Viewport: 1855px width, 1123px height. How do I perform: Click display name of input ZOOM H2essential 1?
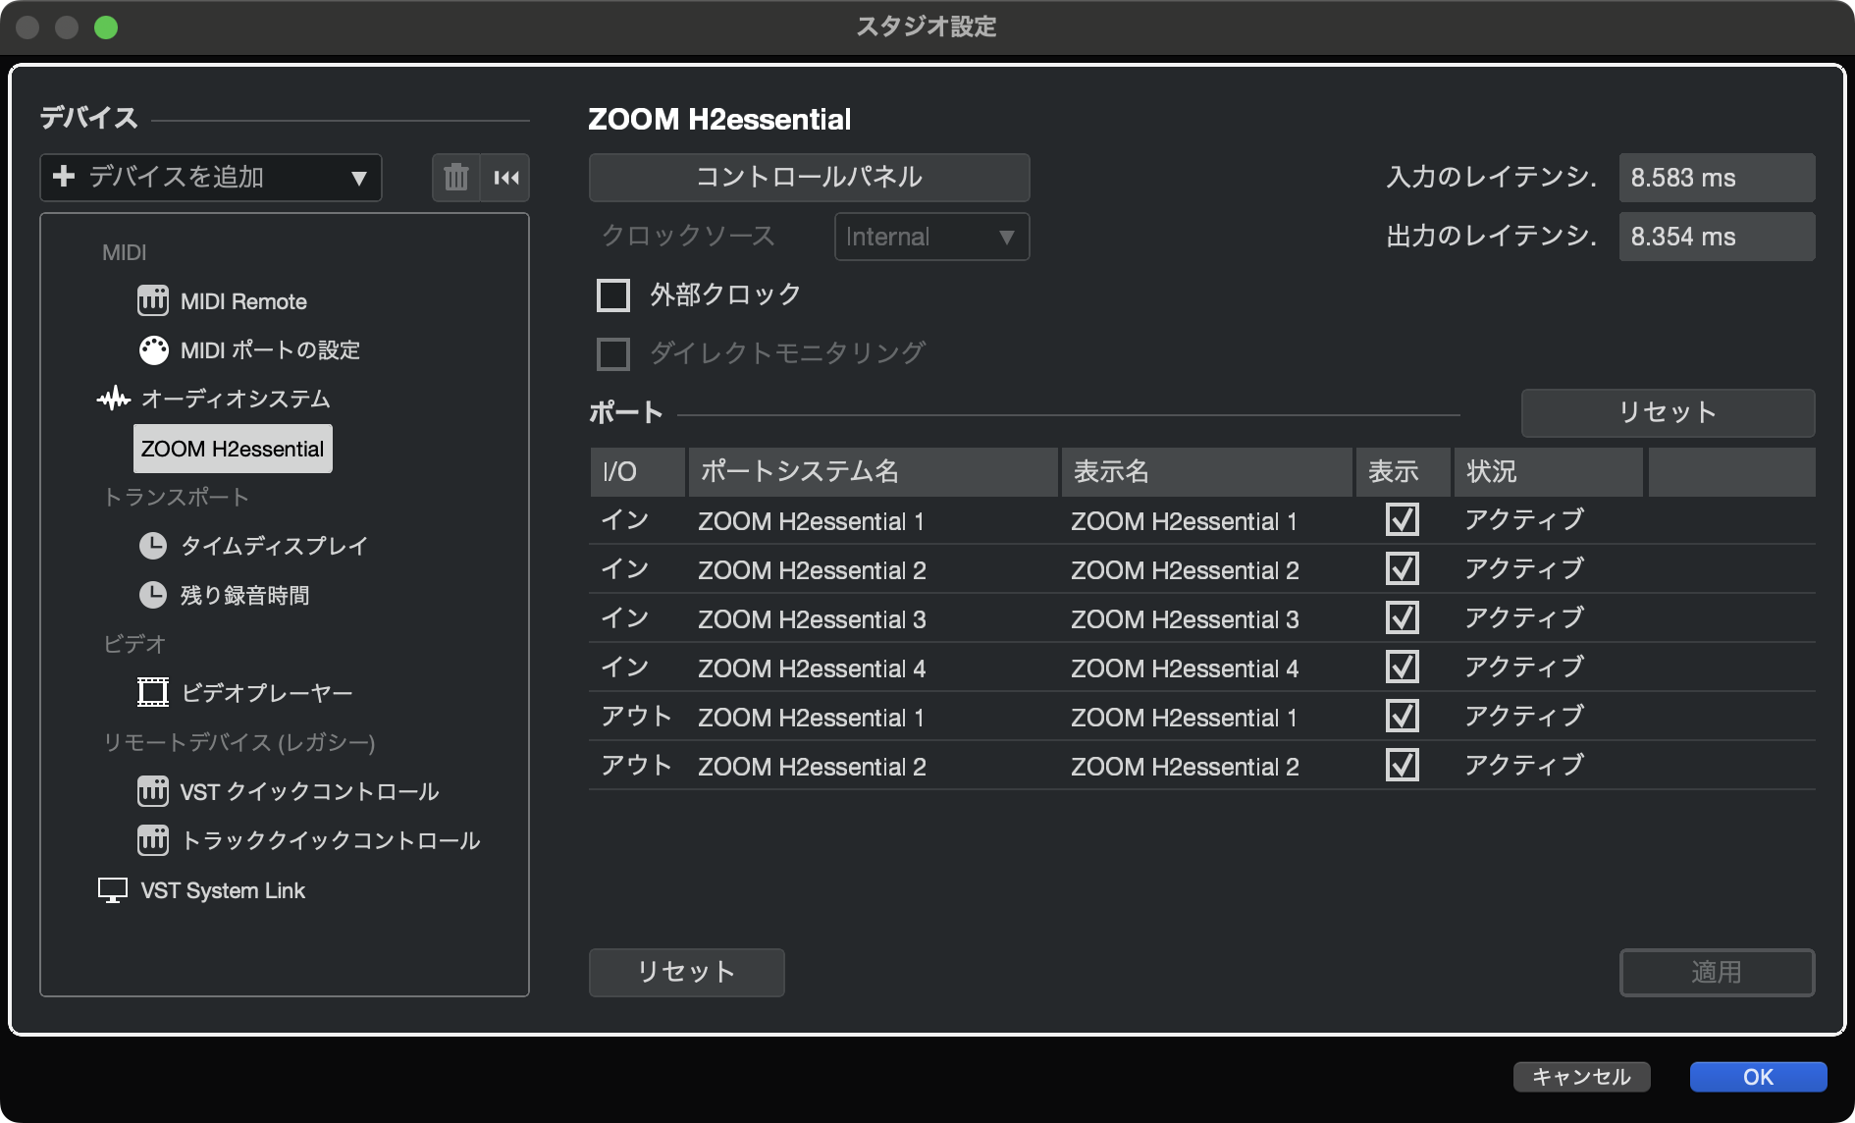(x=1184, y=521)
